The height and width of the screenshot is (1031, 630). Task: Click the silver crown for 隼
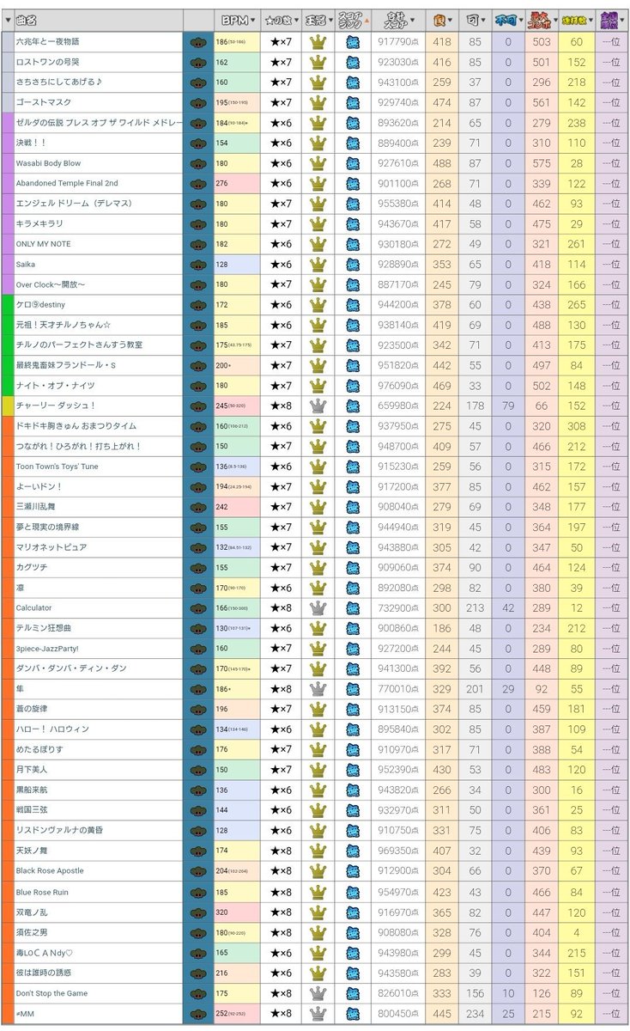pos(318,688)
